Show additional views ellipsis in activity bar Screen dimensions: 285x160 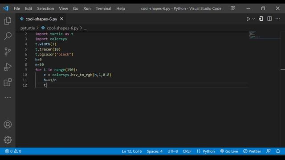point(8,97)
